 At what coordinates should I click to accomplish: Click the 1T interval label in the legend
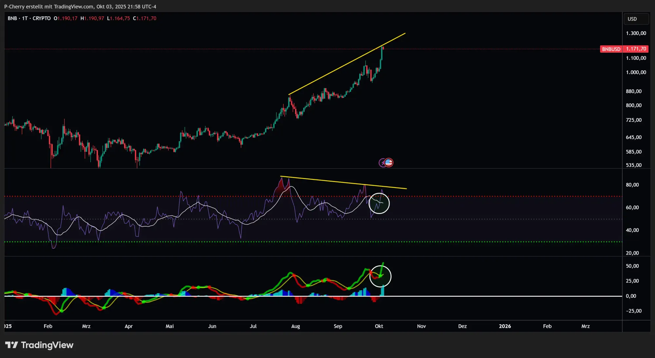coord(25,18)
